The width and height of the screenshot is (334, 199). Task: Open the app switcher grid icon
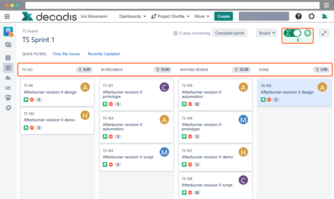(x=7, y=16)
